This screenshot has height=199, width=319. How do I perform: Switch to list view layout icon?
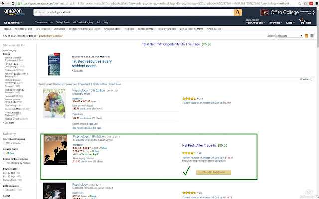(x=306, y=36)
